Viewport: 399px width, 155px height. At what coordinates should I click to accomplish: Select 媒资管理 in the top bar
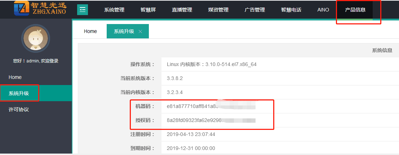(x=218, y=10)
